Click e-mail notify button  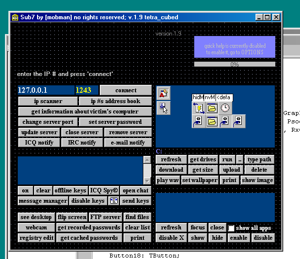(x=128, y=143)
